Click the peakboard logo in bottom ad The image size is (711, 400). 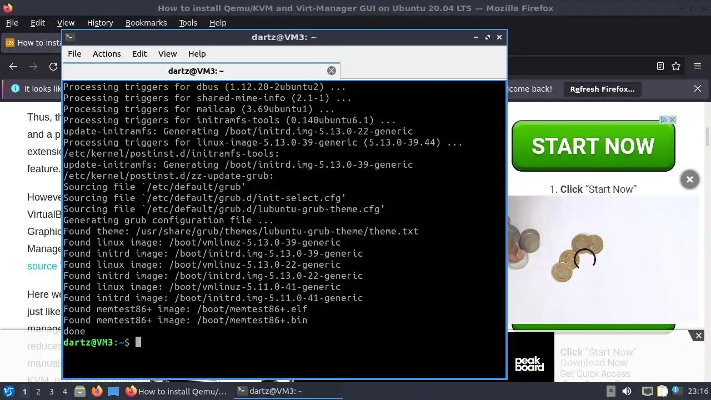pyautogui.click(x=529, y=364)
